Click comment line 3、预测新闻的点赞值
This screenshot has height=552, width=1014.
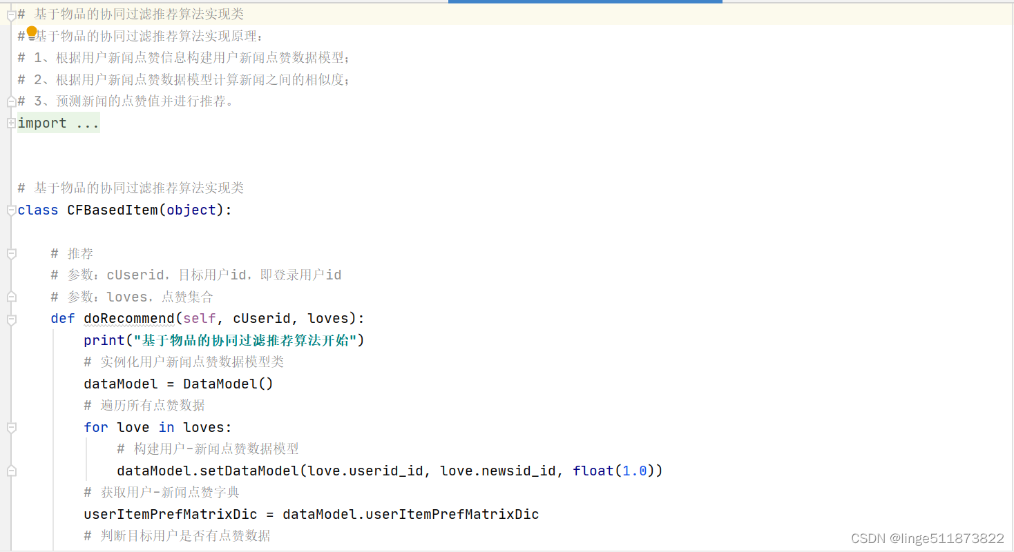click(x=126, y=101)
